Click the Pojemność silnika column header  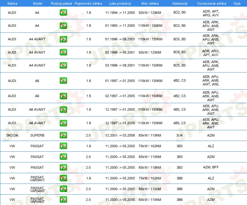point(88,3)
